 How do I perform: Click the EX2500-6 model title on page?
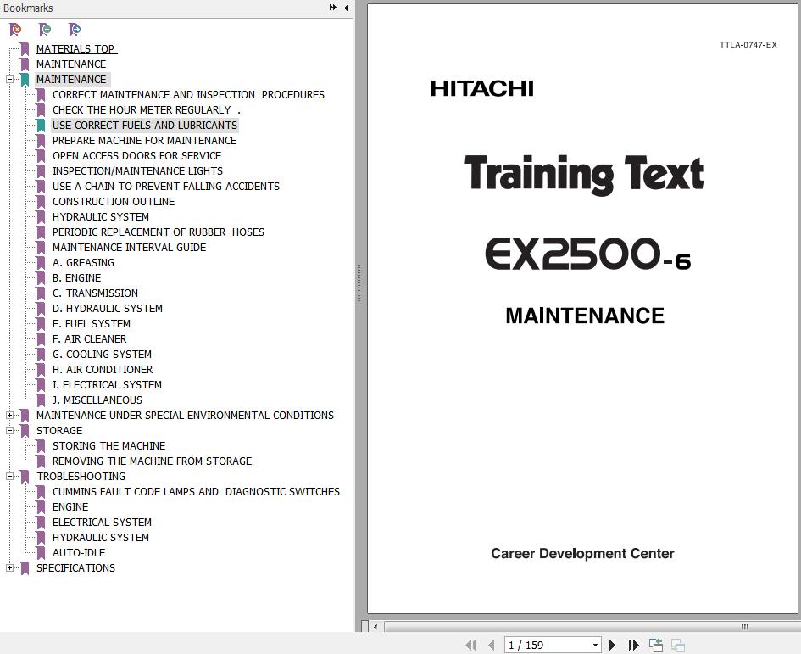(x=588, y=254)
